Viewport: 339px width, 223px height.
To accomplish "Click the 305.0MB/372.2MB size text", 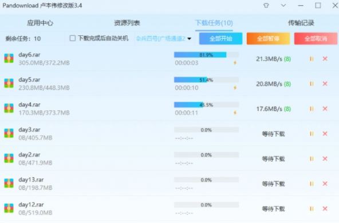I will pyautogui.click(x=44, y=63).
